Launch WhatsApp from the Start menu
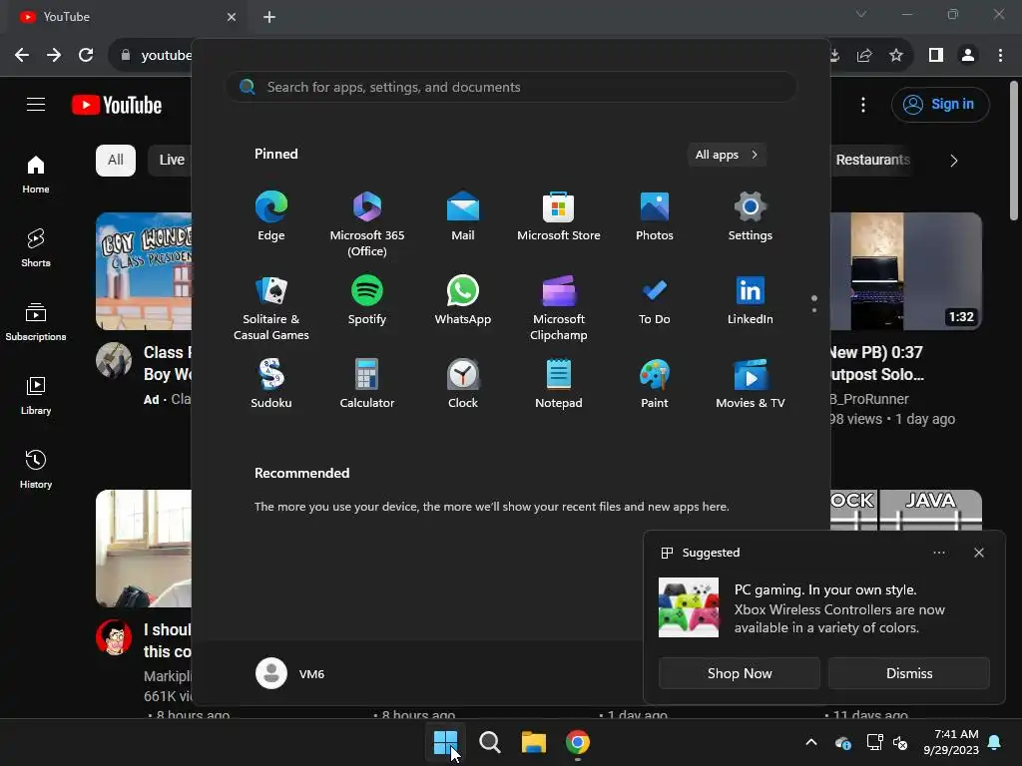This screenshot has width=1022, height=766. coord(463,300)
